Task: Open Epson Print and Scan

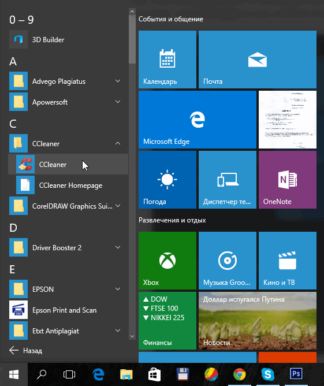Action: [68, 310]
